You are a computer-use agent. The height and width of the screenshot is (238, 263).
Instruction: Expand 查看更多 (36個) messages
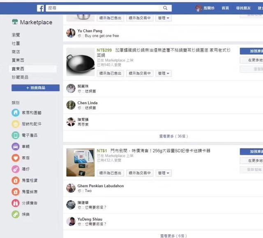pos(173,136)
